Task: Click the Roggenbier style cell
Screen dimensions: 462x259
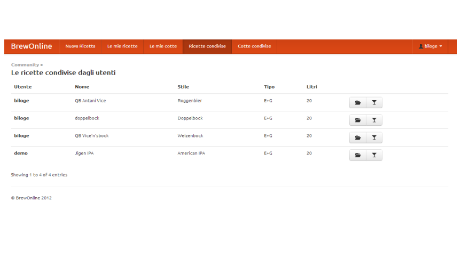Action: click(x=190, y=101)
